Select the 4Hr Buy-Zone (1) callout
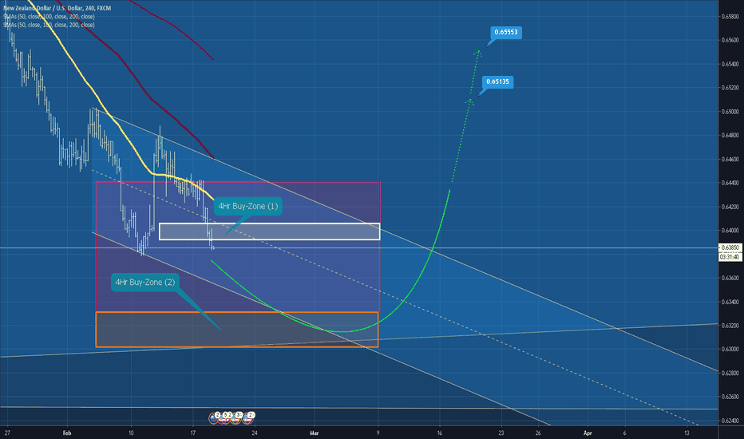The width and height of the screenshot is (744, 439). [x=247, y=206]
